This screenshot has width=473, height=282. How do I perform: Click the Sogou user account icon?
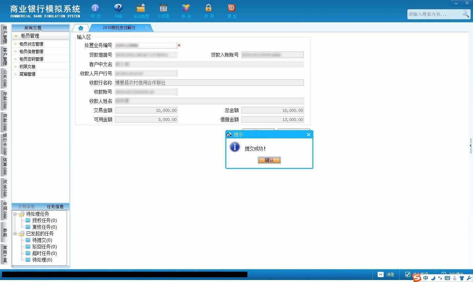coord(455,278)
